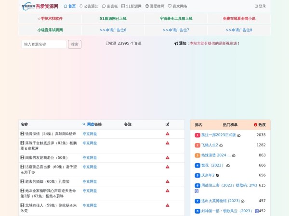Open the 公告通知 announcements page
289x216 pixels.
pos(89,6)
